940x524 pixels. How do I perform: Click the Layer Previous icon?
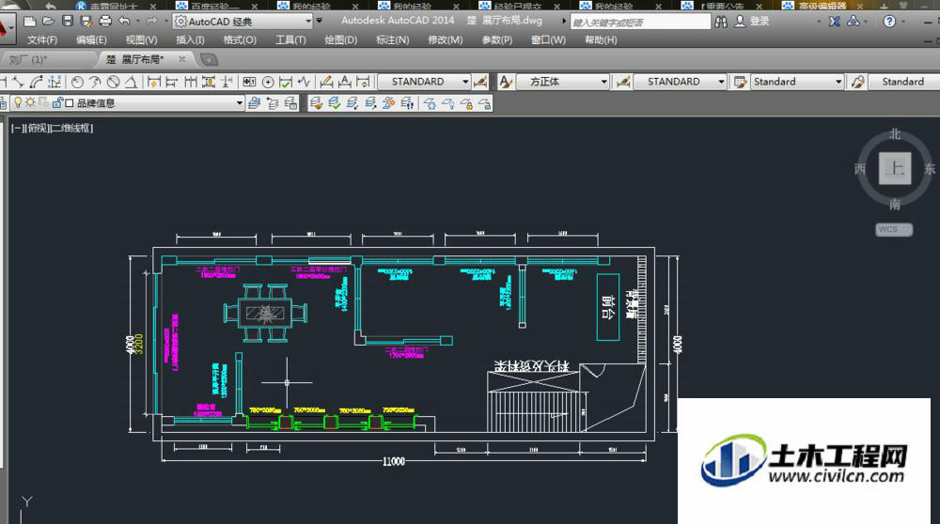(273, 103)
